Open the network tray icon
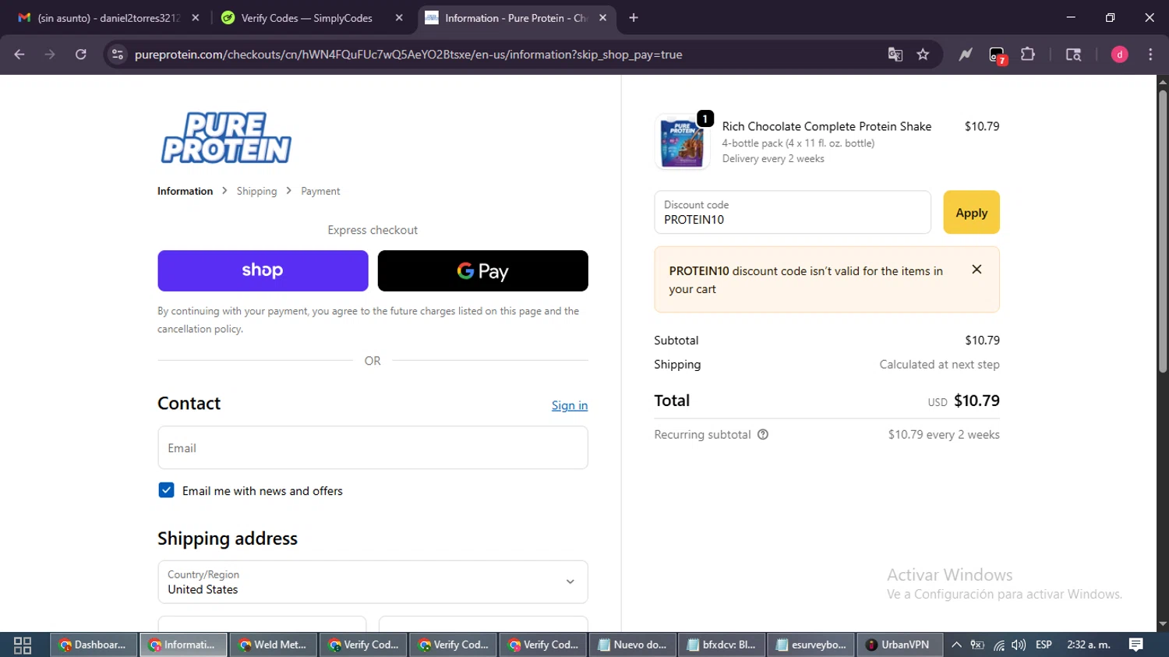This screenshot has height=657, width=1169. click(x=998, y=645)
